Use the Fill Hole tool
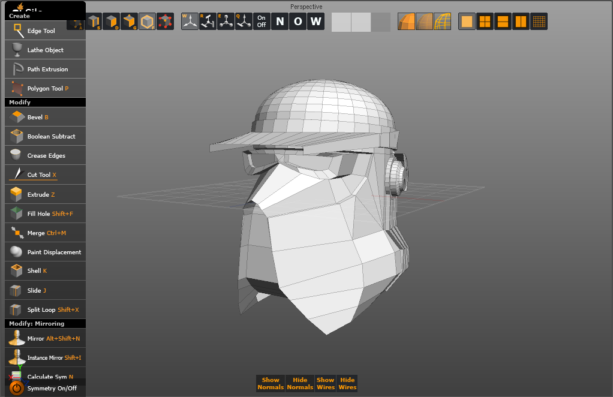Screen dimensions: 613x397 click(x=45, y=213)
